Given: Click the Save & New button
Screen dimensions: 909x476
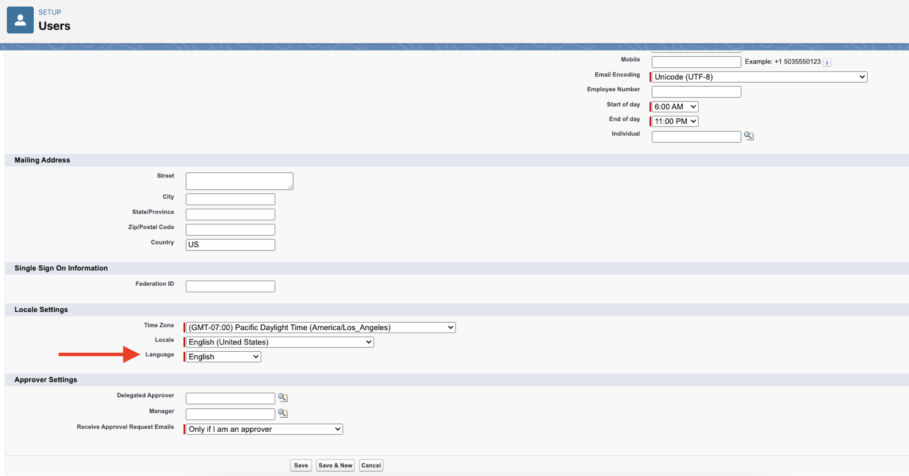Looking at the screenshot, I should click(335, 465).
